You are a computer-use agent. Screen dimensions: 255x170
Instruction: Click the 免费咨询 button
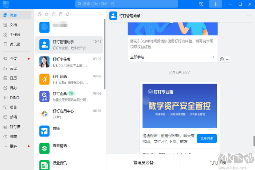[x=207, y=138]
